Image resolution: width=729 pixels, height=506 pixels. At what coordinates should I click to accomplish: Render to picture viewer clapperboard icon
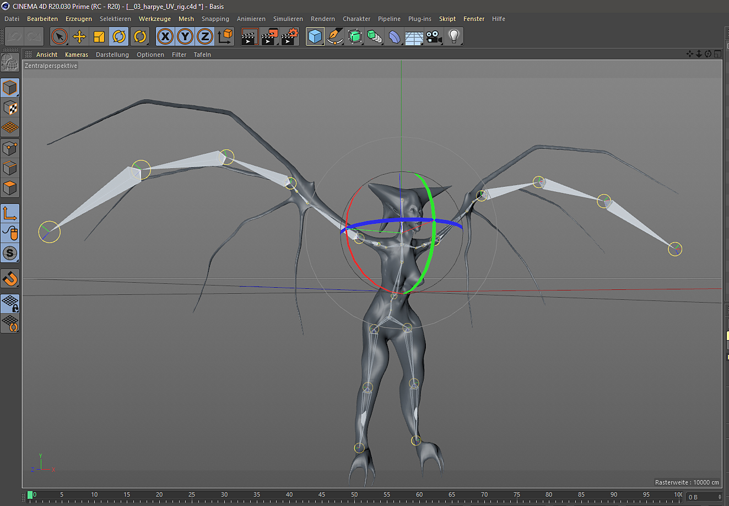point(270,37)
